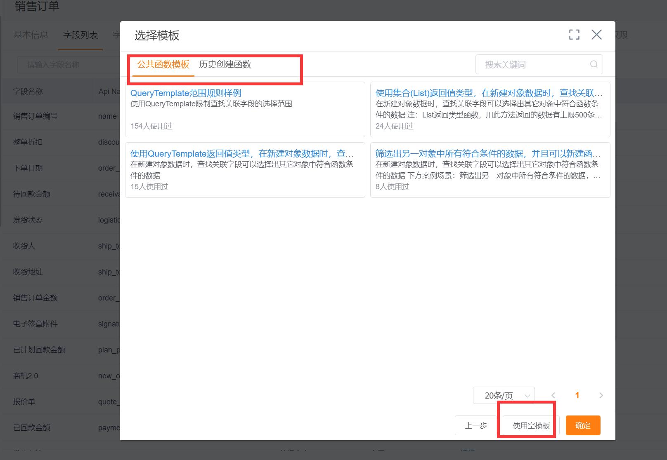Select the 销售订单编号 field row

(x=61, y=116)
